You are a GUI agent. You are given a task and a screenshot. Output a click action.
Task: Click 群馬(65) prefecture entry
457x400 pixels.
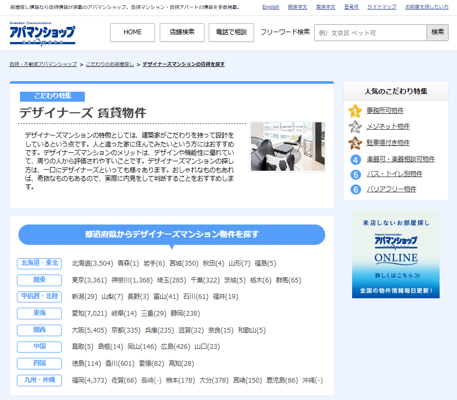tap(288, 280)
